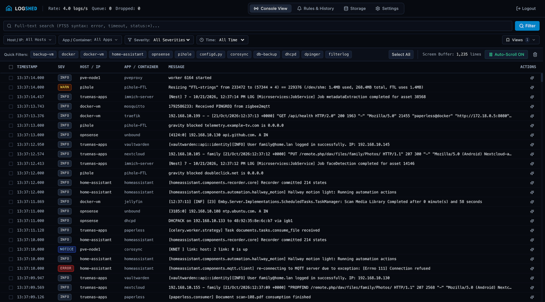Click the Logout link
545x302 pixels.
[526, 9]
